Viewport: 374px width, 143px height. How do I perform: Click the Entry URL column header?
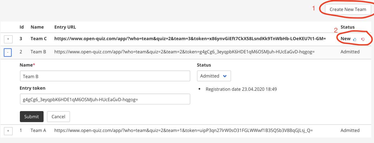[65, 27]
